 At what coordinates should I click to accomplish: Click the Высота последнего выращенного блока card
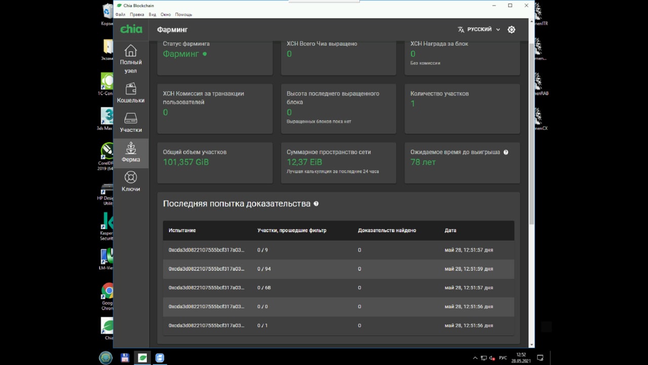pos(339,108)
